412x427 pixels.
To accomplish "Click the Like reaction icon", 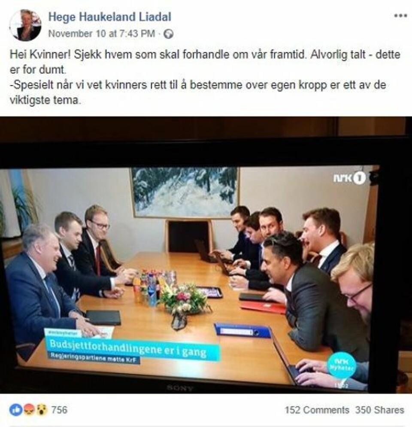I will 16,410.
